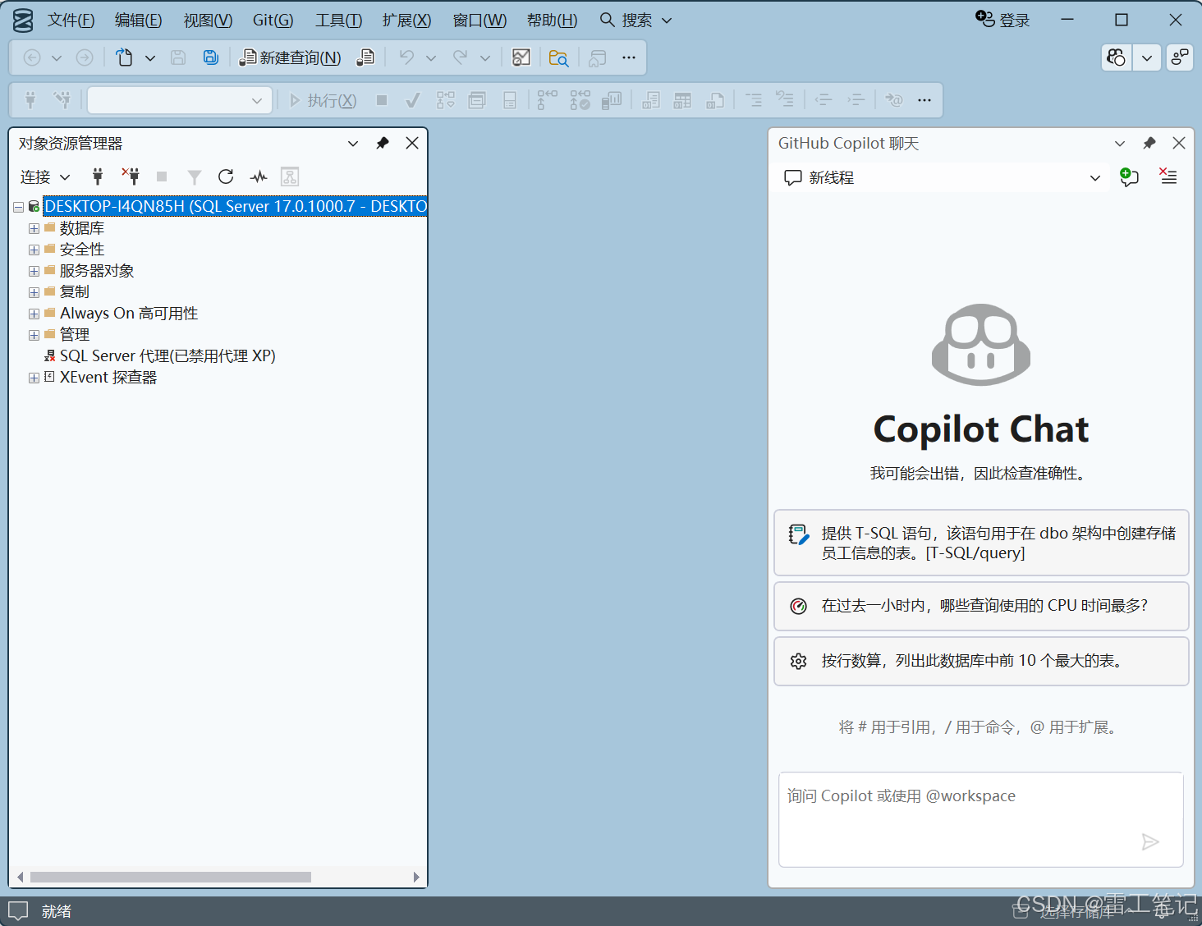1202x926 pixels.
Task: Open the 文件(F) menu
Action: point(71,20)
